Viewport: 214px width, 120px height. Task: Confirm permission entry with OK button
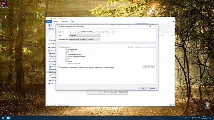pyautogui.click(x=143, y=88)
